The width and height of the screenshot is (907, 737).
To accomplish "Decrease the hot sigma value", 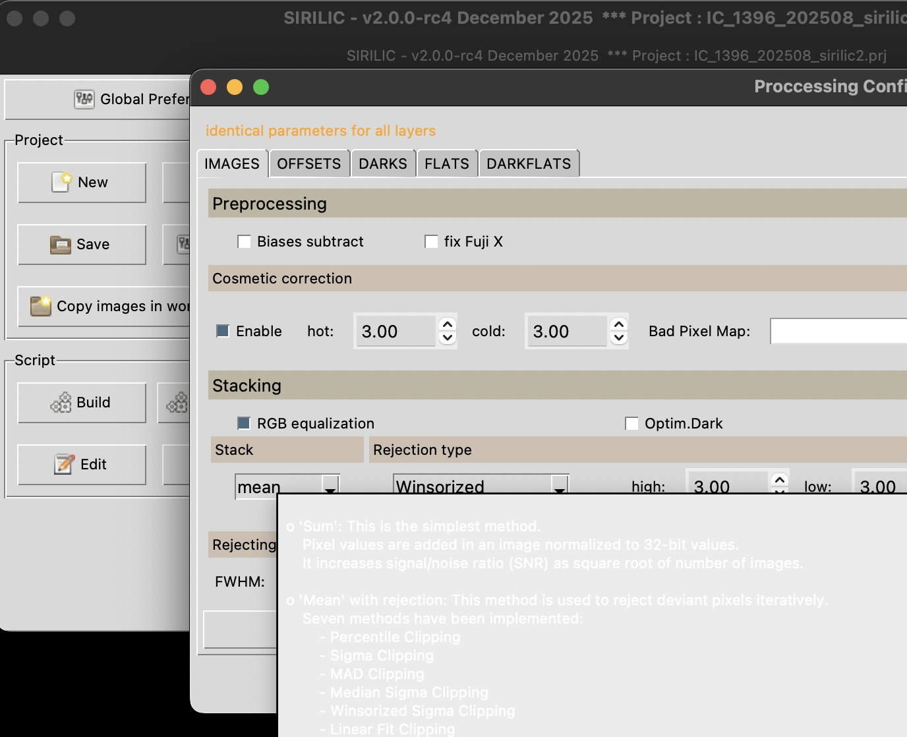I will tap(448, 338).
